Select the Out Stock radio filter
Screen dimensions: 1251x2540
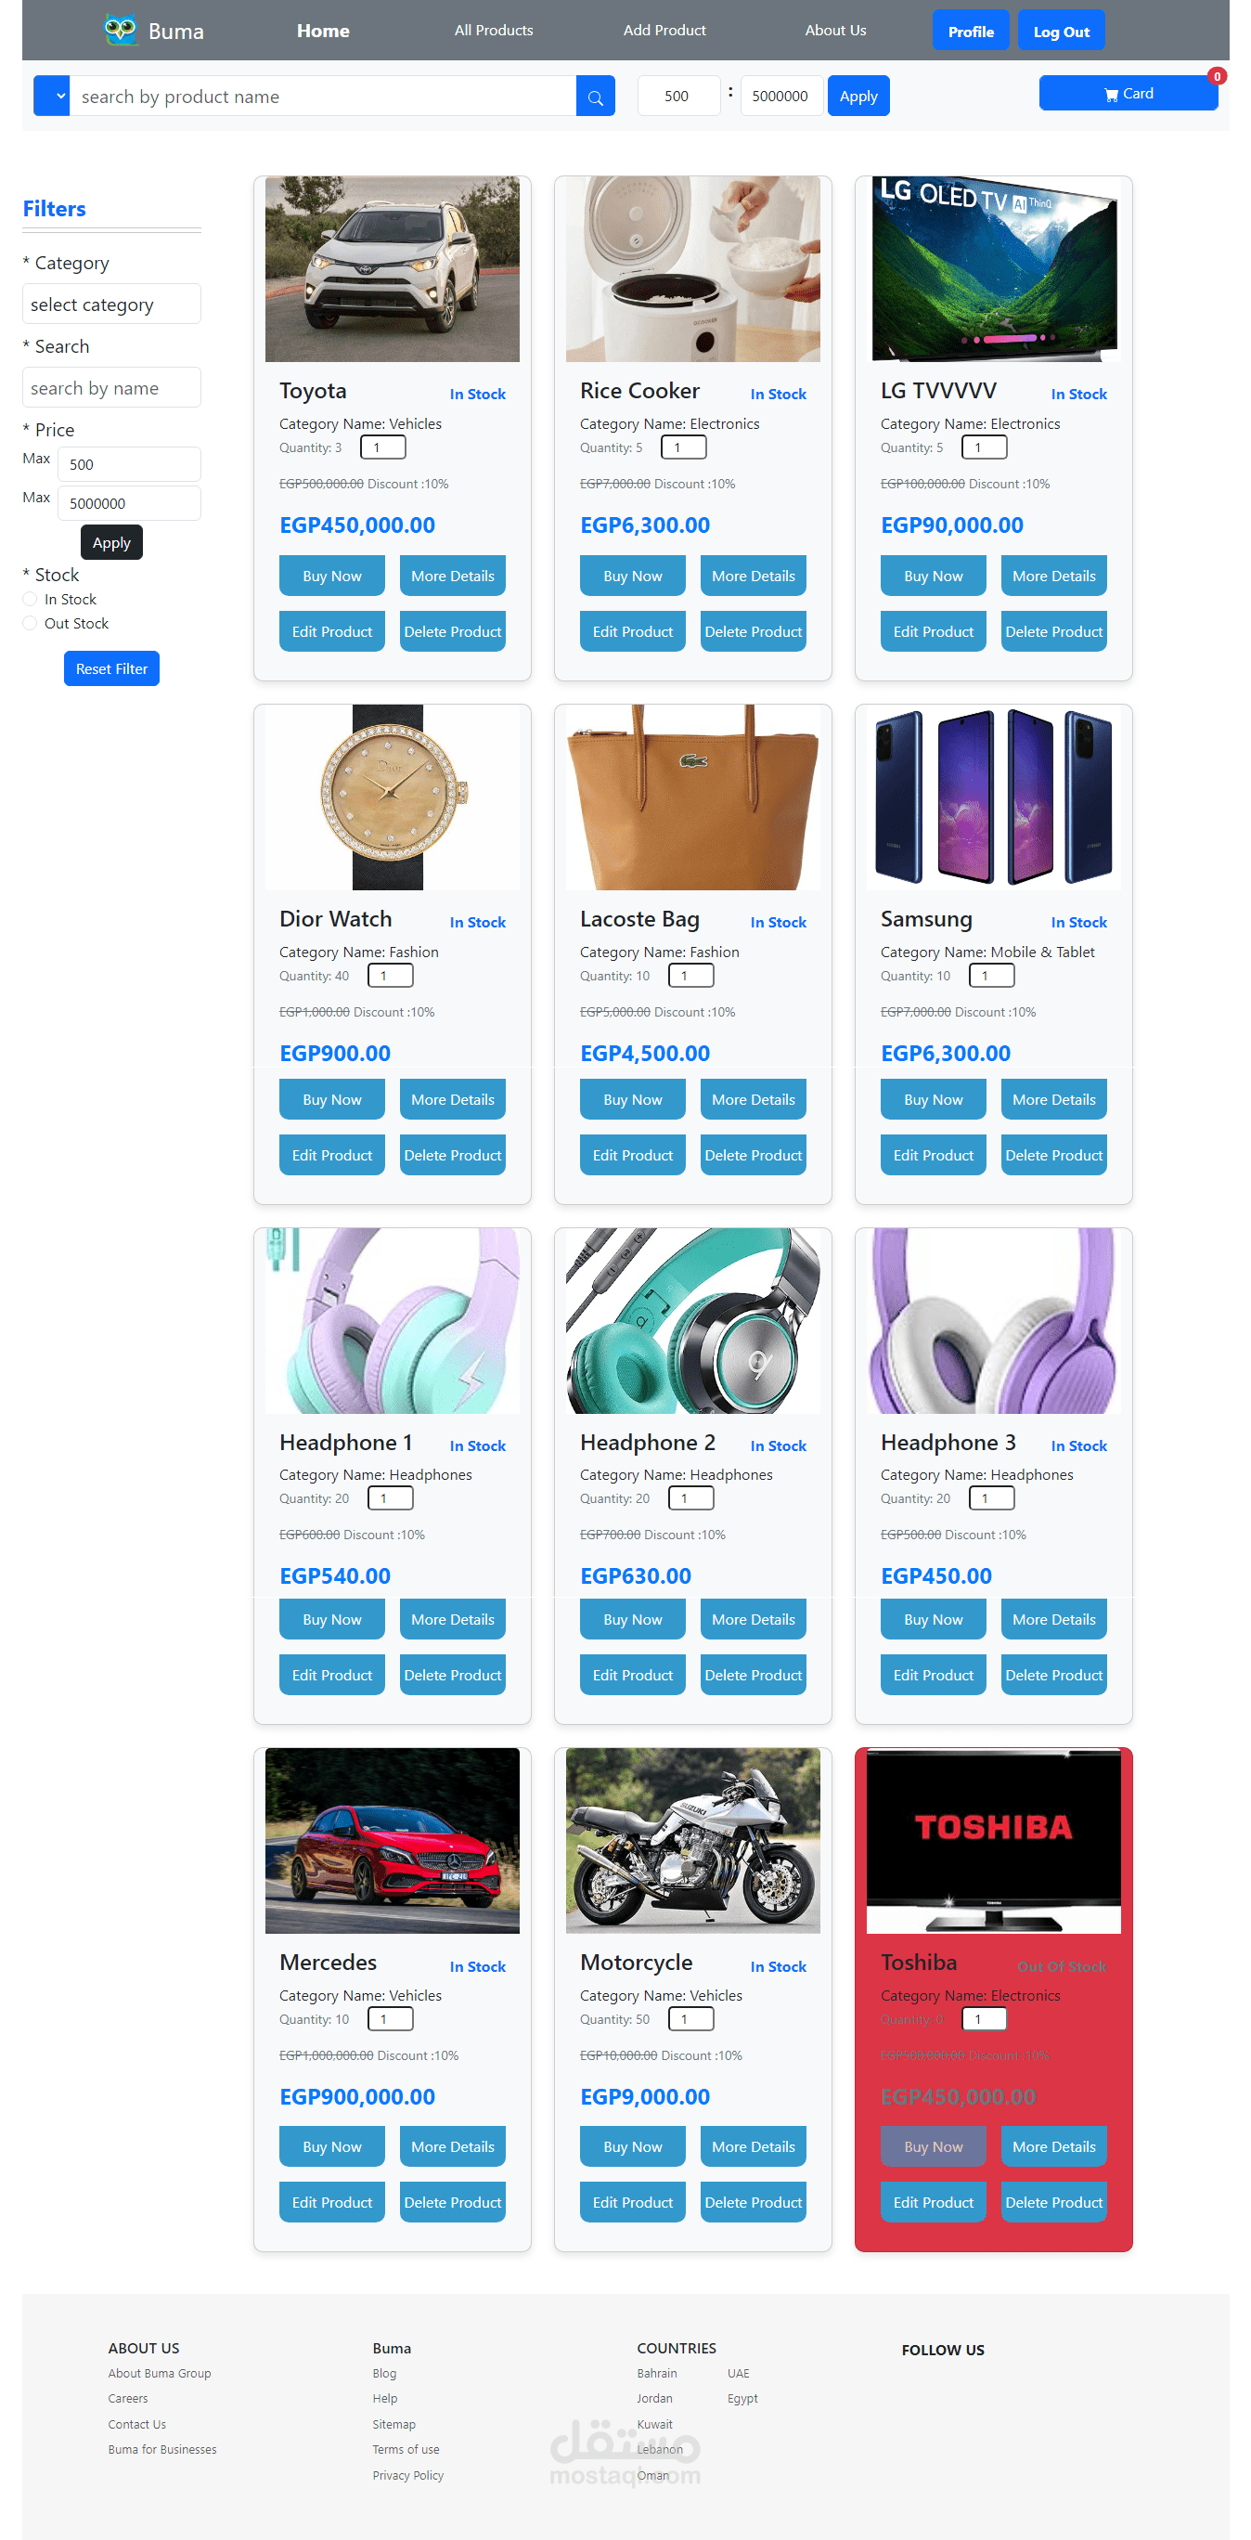coord(30,623)
